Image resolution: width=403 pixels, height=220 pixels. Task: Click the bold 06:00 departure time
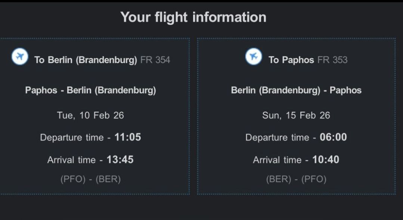pos(333,137)
